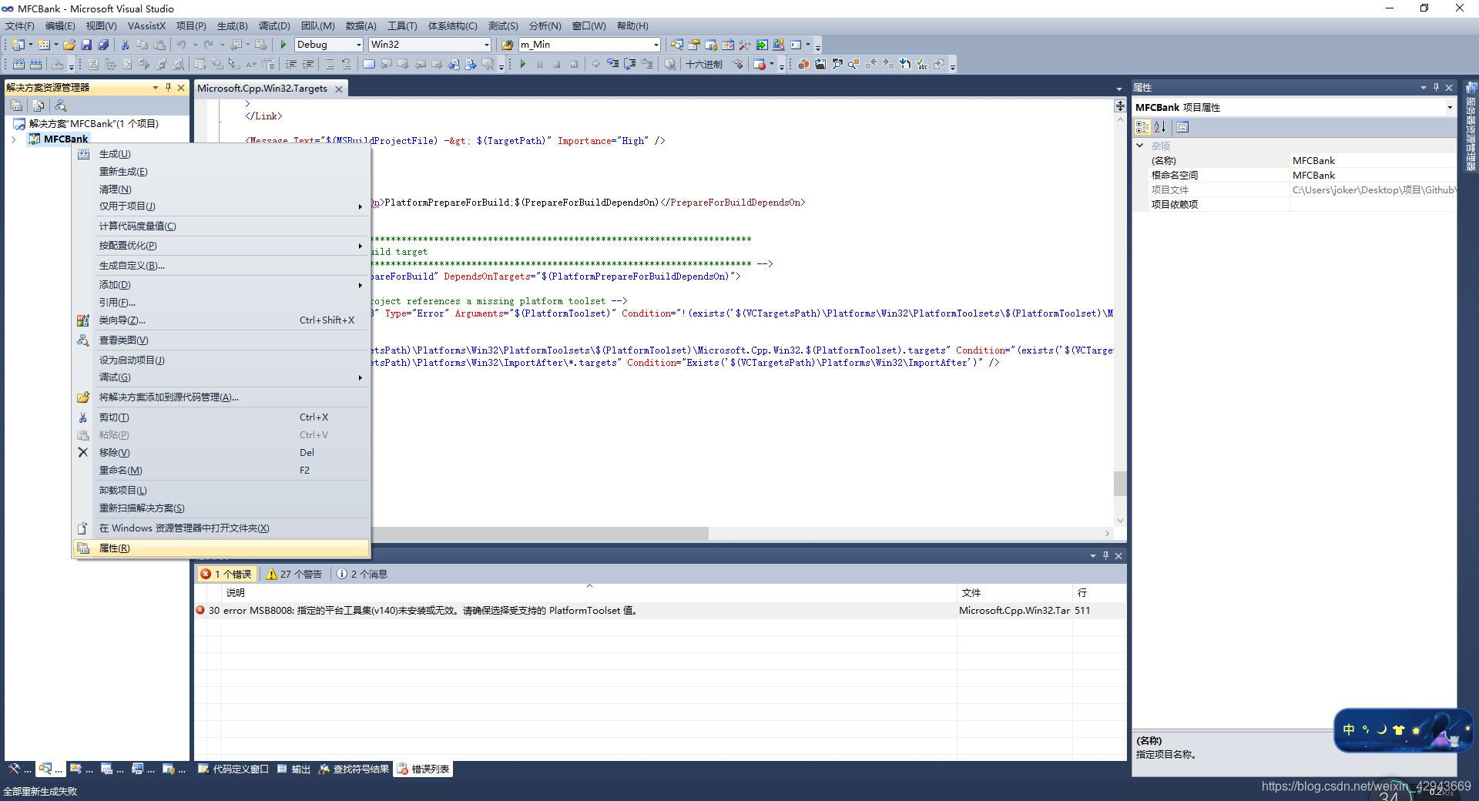Click the Properties icon in Solution Explorer toolbar
1479x801 pixels.
click(x=16, y=106)
